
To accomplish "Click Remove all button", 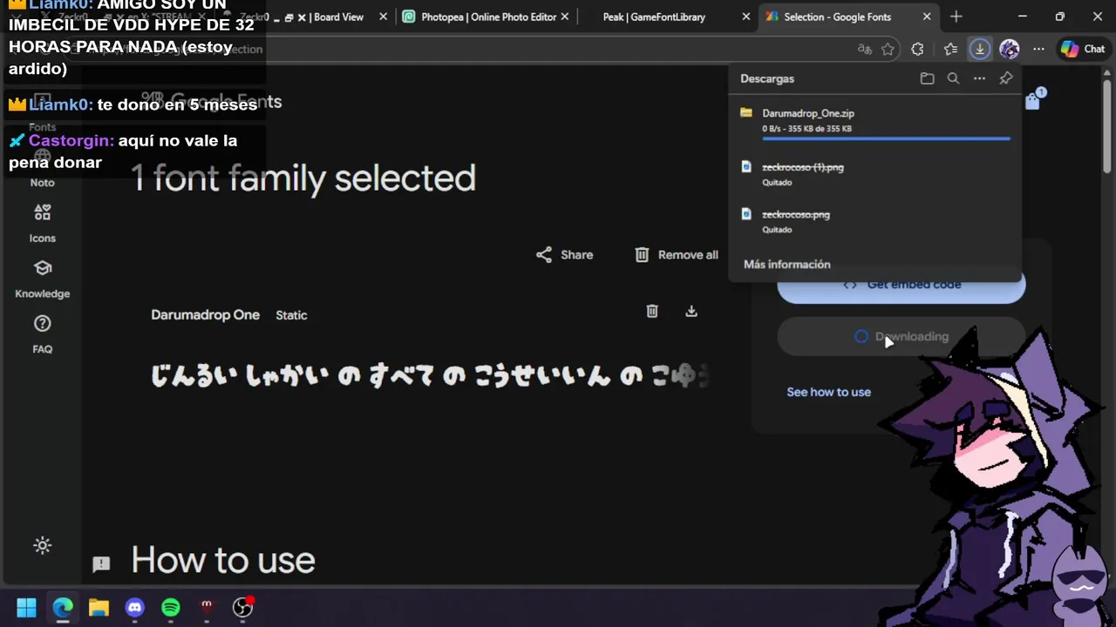I will coord(677,254).
